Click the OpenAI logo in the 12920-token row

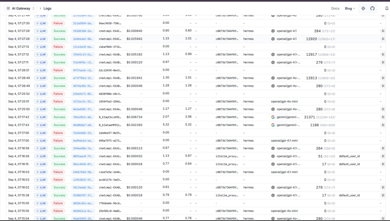[x=273, y=39]
